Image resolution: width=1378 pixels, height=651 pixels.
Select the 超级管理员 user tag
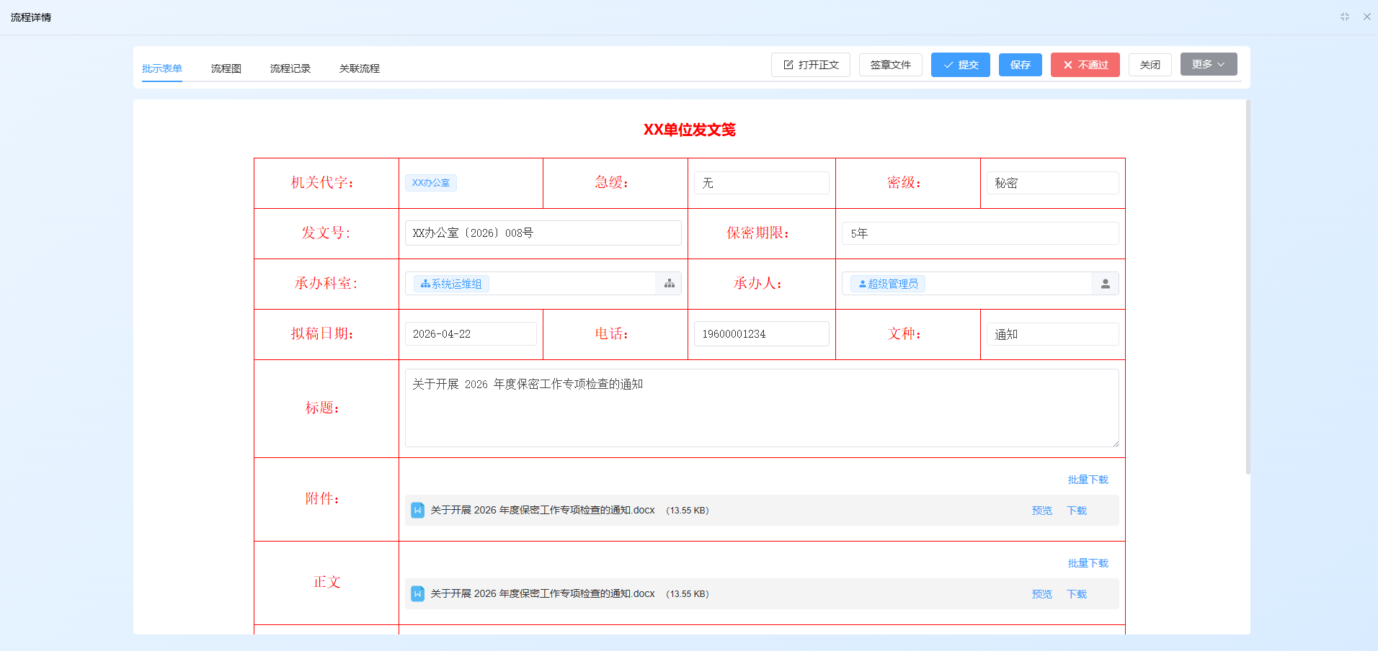(x=888, y=284)
